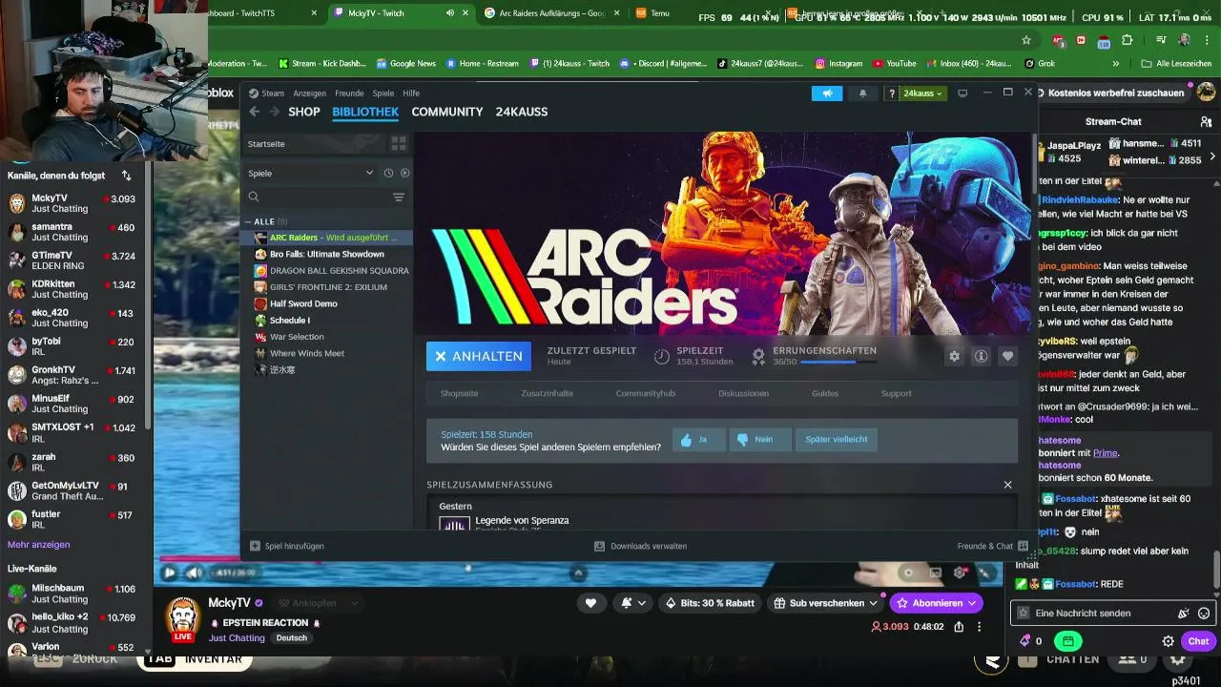The height and width of the screenshot is (687, 1221).
Task: Open Freunde & Chat in Steam
Action: pos(992,546)
